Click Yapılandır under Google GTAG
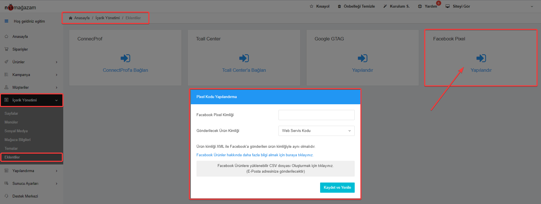Image resolution: width=541 pixels, height=204 pixels. pos(362,70)
